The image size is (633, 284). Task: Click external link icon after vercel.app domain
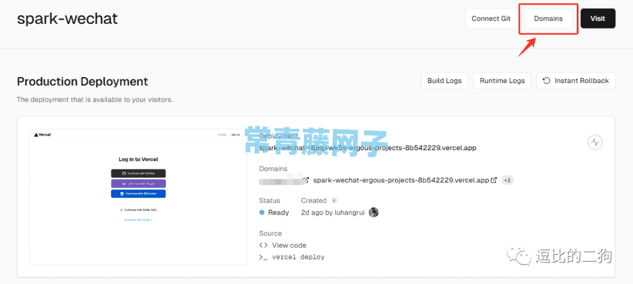click(x=494, y=180)
